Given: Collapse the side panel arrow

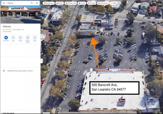Looking at the screenshot, I should [42, 61].
